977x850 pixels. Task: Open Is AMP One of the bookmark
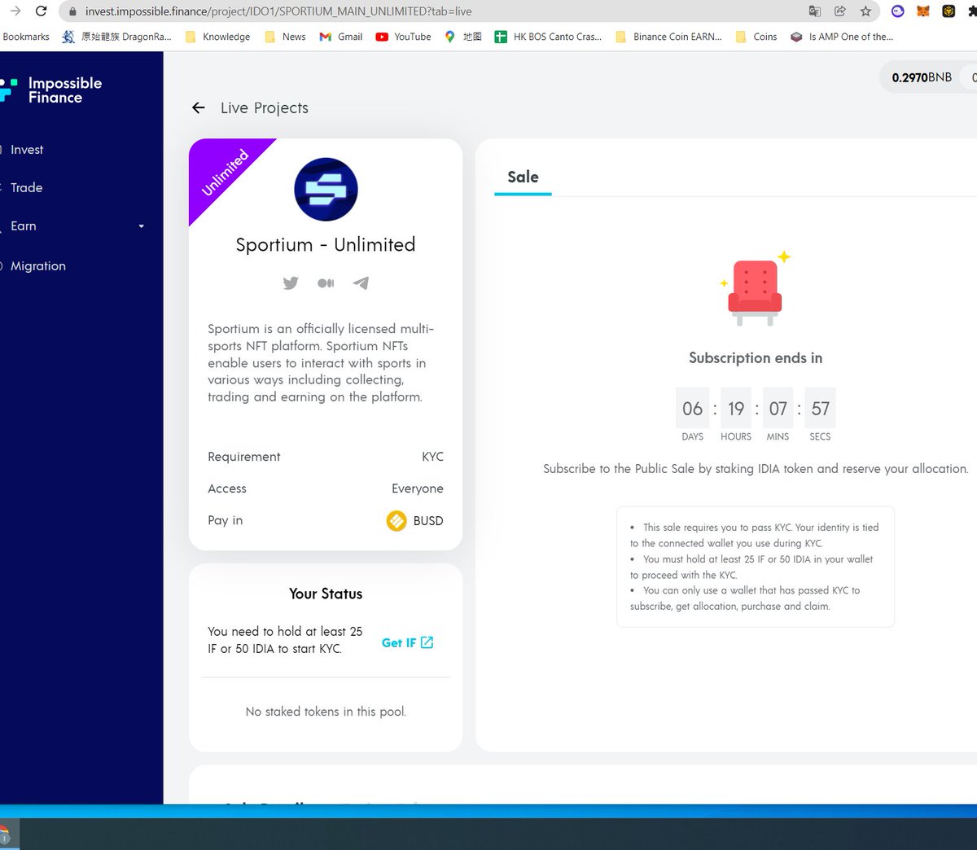point(842,37)
